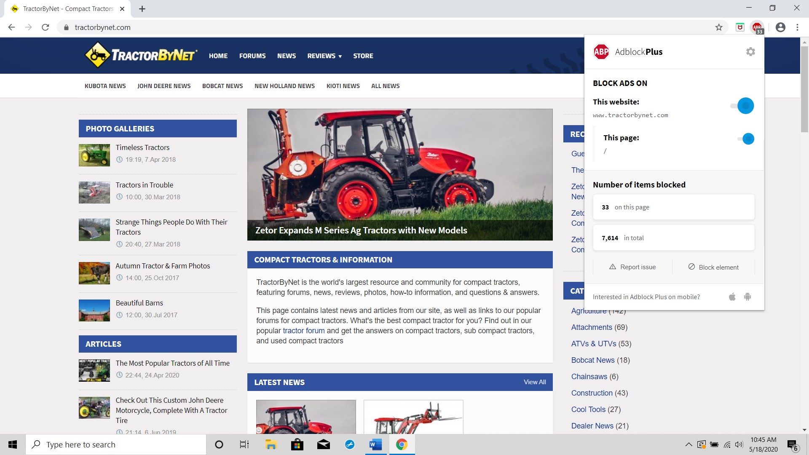Open Tractors in Trouble gallery link
This screenshot has width=809, height=455.
tap(145, 185)
